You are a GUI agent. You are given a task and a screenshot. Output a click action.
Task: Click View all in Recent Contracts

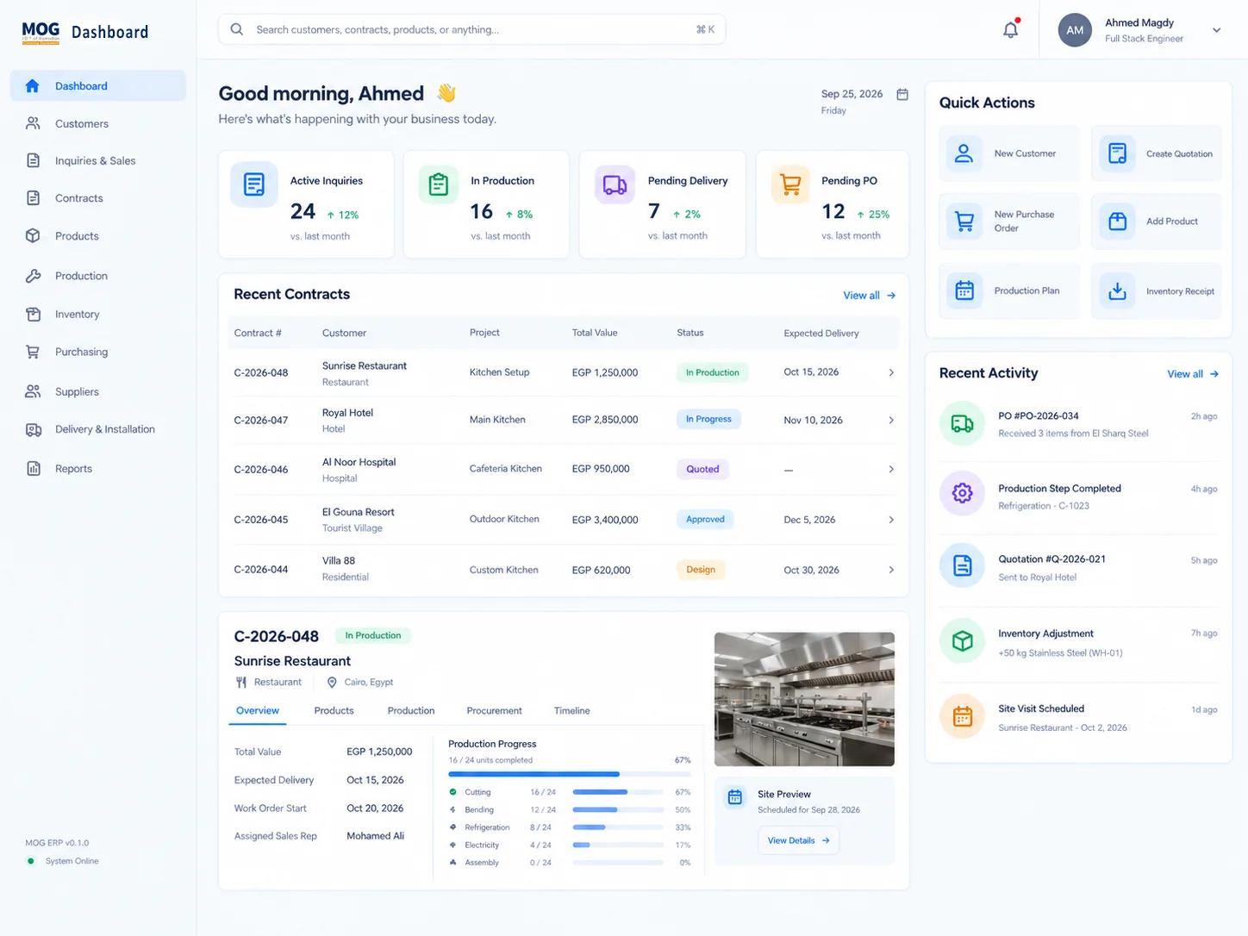(869, 296)
